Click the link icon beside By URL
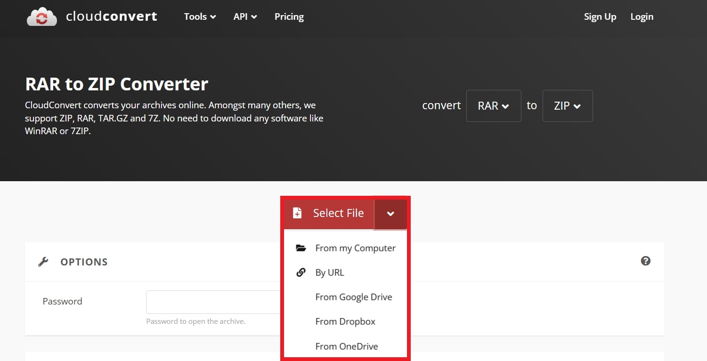 pos(301,273)
